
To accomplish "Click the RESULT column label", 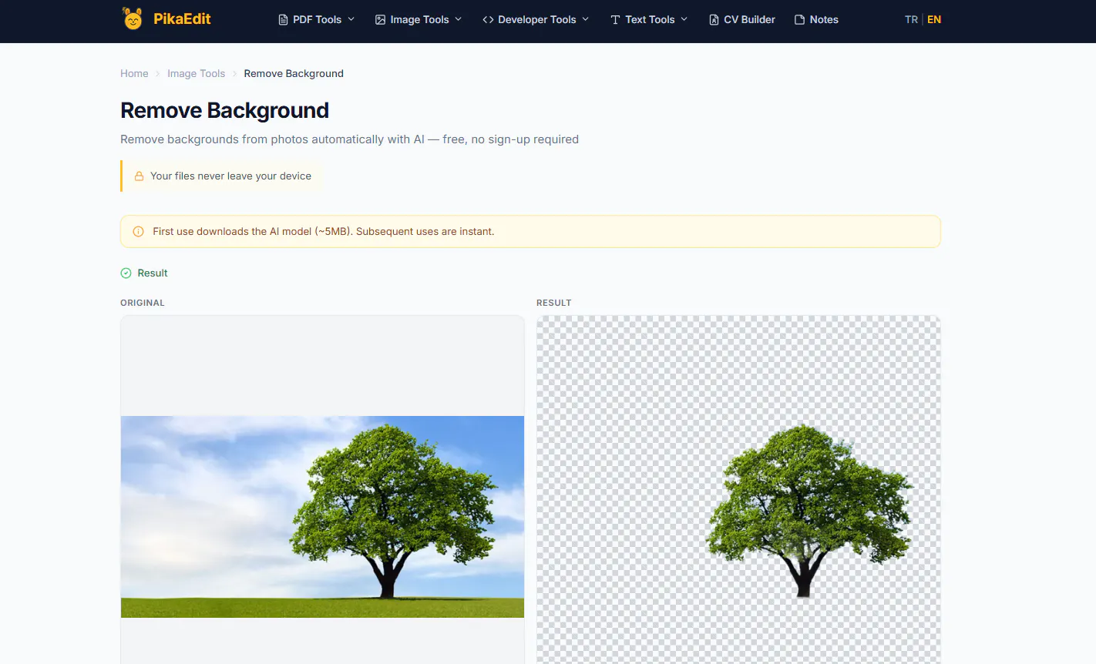I will (x=554, y=303).
